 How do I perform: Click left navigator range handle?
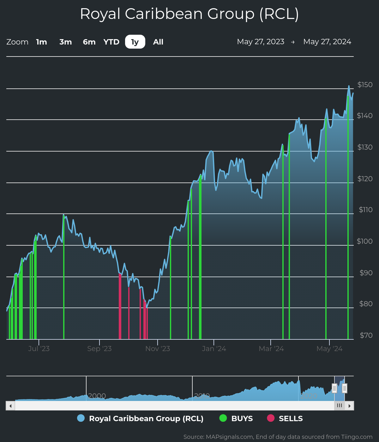(x=334, y=388)
